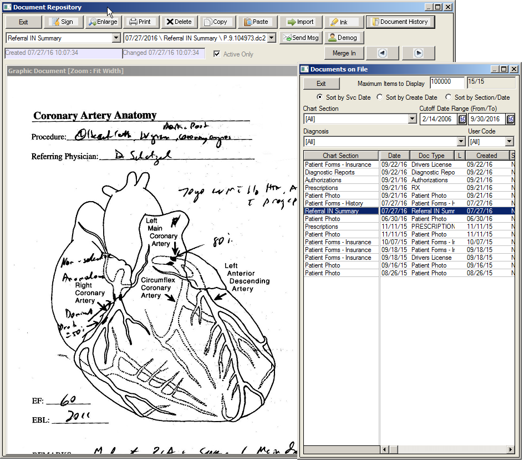Delete the selected document
Viewport: 524px width, 462px height.
[179, 22]
